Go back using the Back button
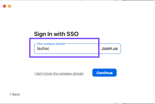This screenshot has width=155, height=104. coord(14,94)
